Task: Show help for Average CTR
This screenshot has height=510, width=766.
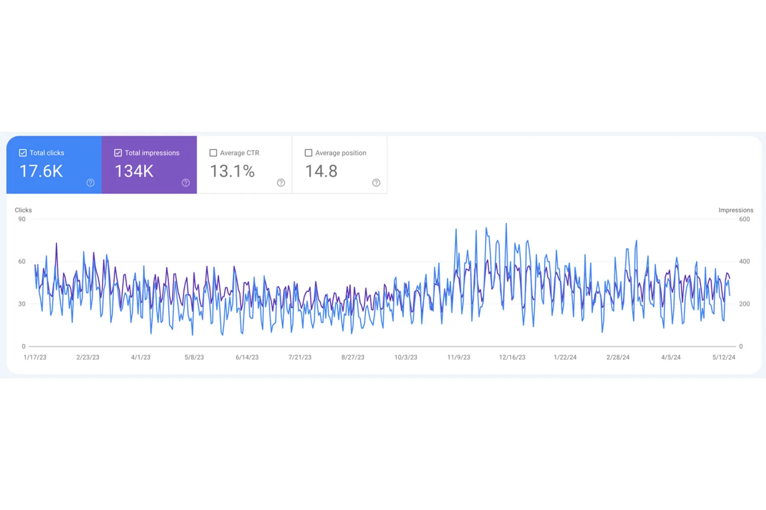Action: point(281,183)
